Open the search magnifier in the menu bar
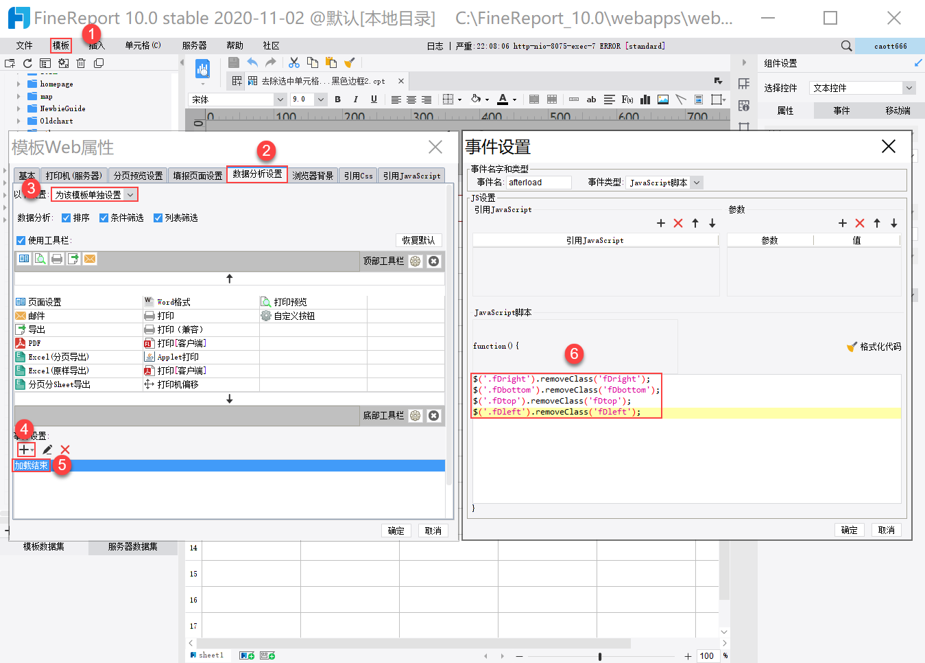 (x=847, y=46)
